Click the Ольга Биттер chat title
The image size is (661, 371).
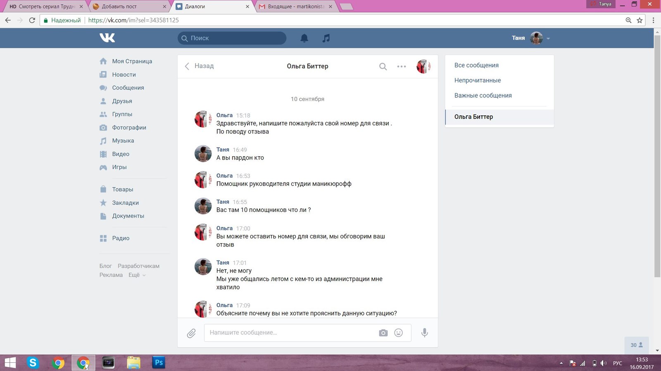307,66
